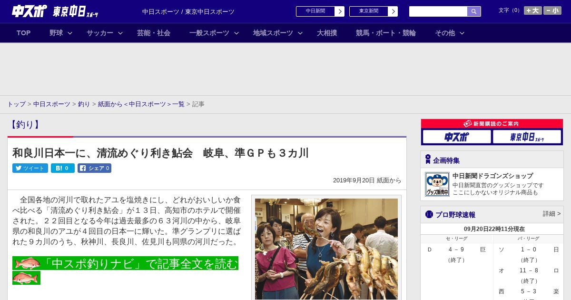Open 中日新聞ドラゴンズショップ link
571x300 pixels.
(x=492, y=176)
